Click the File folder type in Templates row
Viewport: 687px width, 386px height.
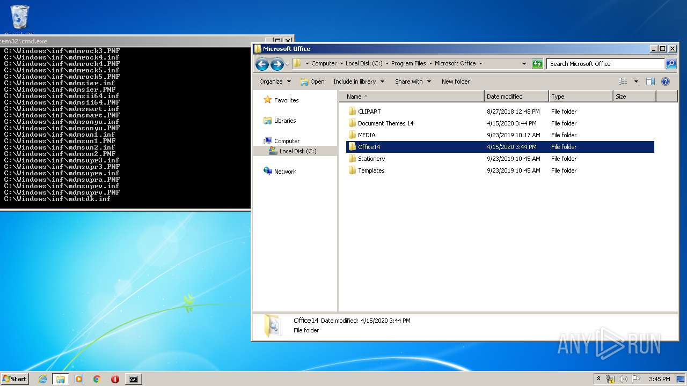(x=564, y=170)
